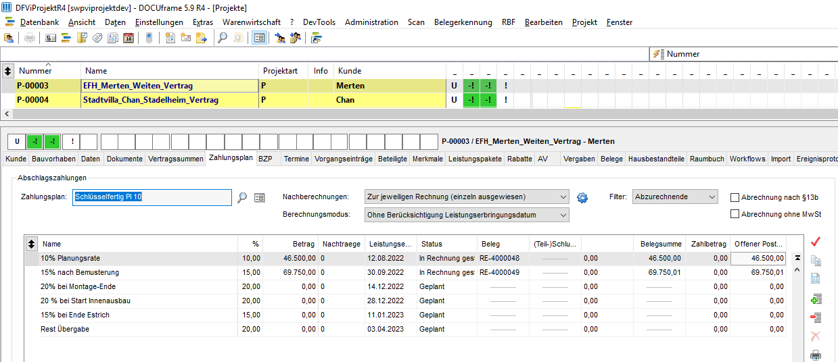Viewport: 838px width, 362px height.
Task: Open the calendar icon showing 16
Action: pos(129,38)
